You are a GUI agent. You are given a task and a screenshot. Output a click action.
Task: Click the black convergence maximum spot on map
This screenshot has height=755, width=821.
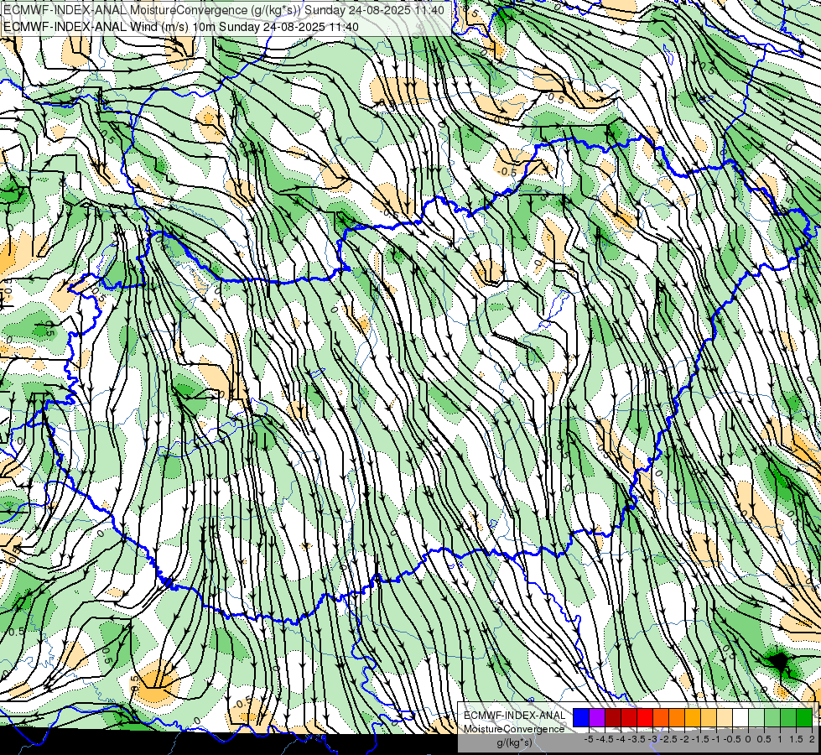[780, 664]
